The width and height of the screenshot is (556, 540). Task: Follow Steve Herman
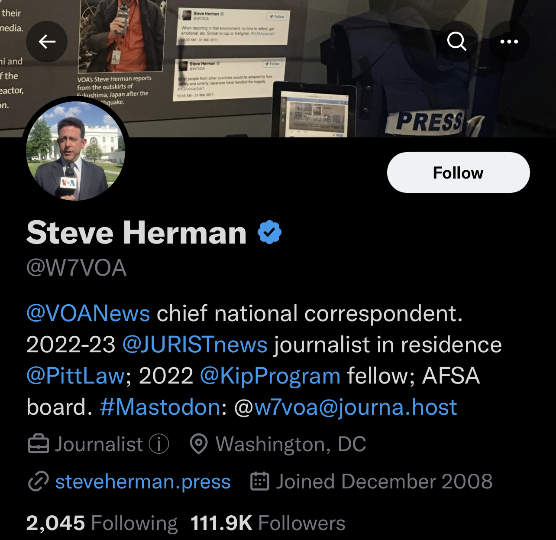(x=458, y=172)
